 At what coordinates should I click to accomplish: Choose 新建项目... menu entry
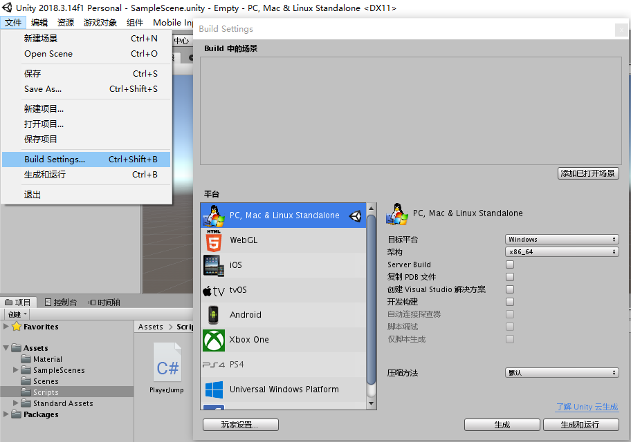86,109
